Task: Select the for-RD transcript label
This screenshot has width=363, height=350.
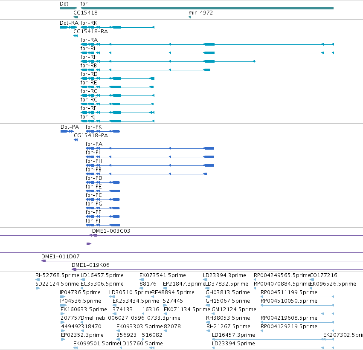Action: (x=89, y=74)
